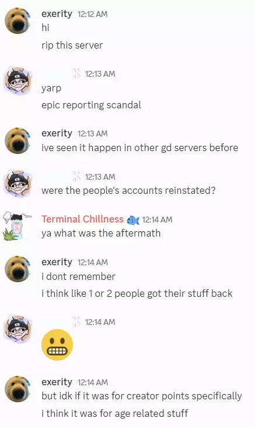Screen dimensions: 255x428
Task: Click the glasses avatar beside 'were the people's accounts'
Action: (18, 184)
